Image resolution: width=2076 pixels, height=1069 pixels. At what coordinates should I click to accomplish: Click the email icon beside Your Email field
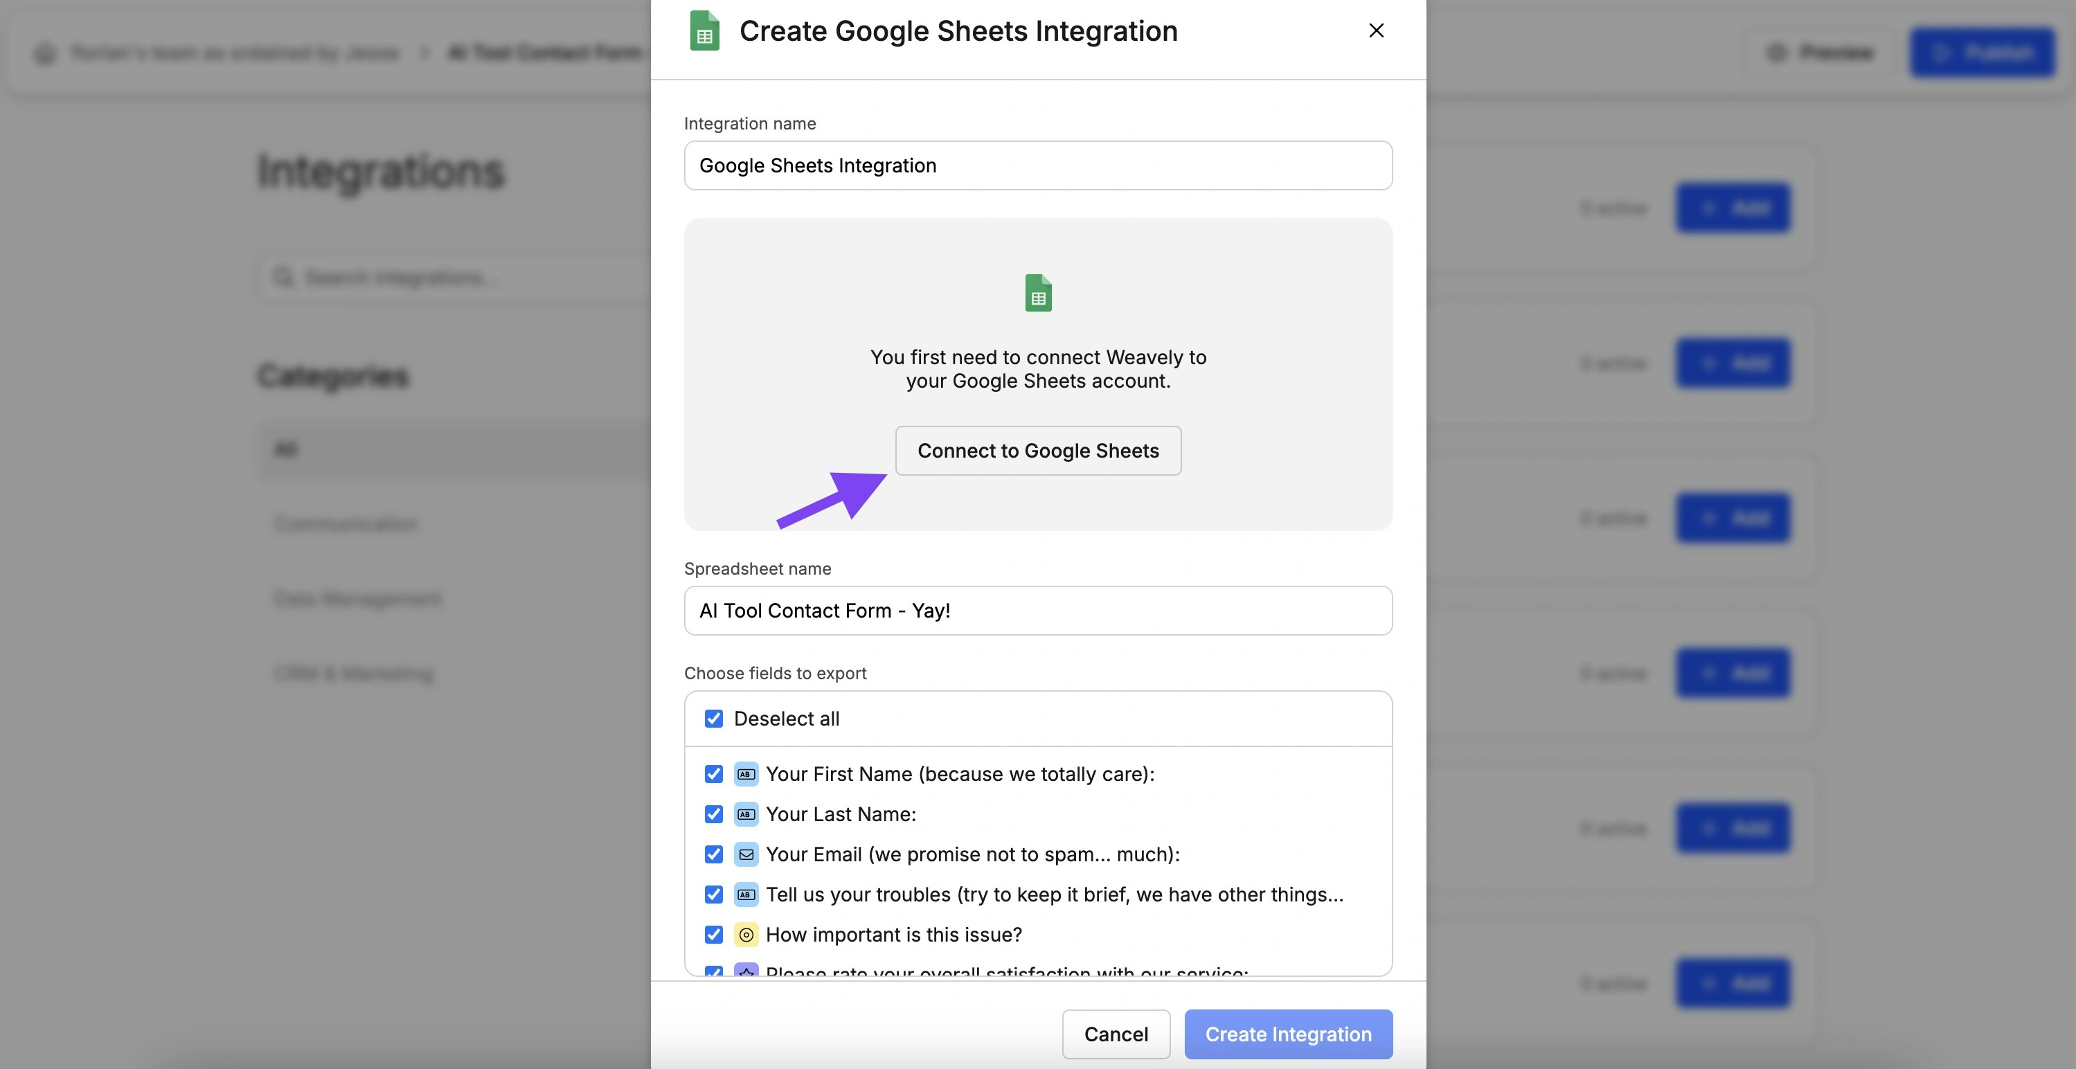point(746,855)
